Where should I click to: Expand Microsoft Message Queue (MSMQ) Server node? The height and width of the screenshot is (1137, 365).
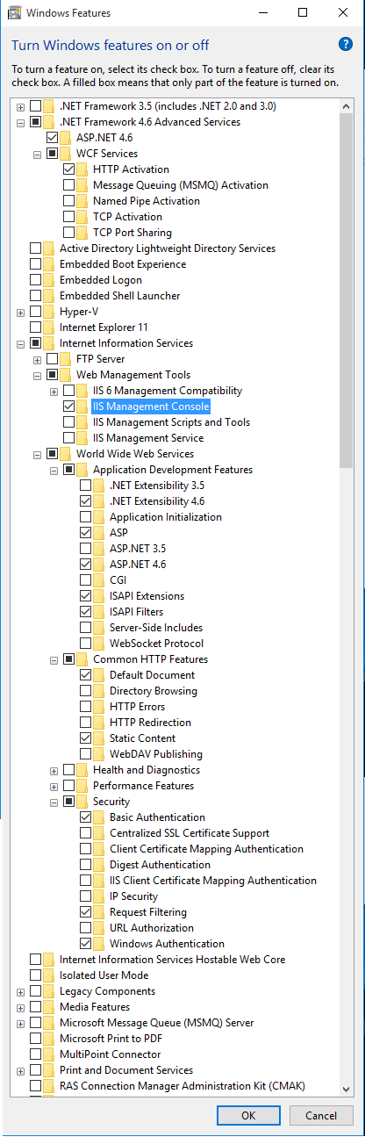pos(20,1023)
